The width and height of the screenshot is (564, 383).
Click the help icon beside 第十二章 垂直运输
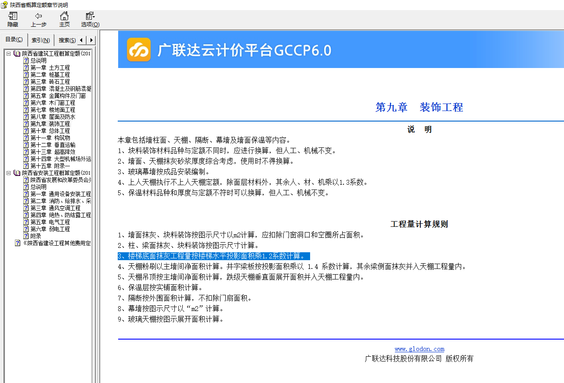[x=26, y=145]
